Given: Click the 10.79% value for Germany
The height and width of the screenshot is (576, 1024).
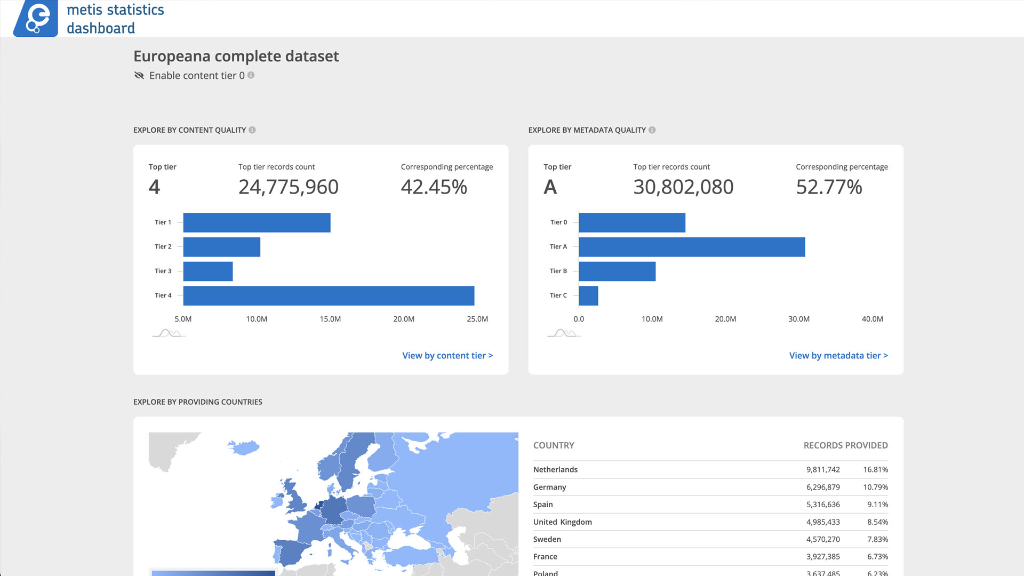Looking at the screenshot, I should click(875, 487).
